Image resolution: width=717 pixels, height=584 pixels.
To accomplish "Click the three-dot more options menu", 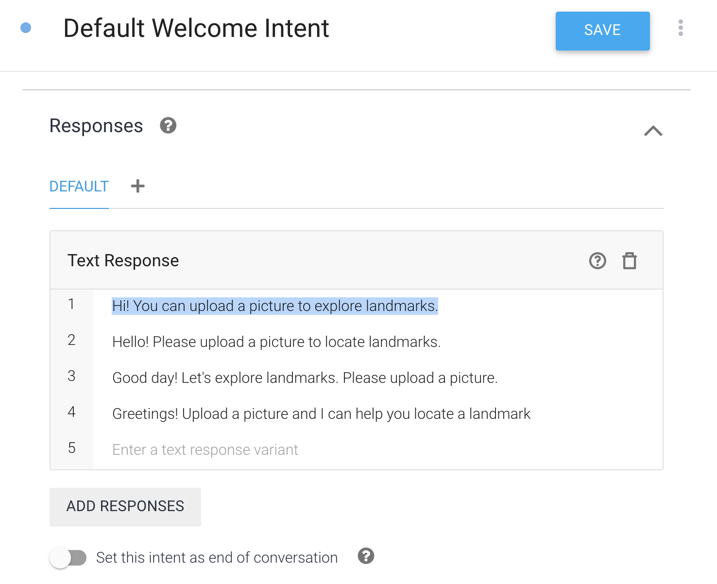I will 681,28.
